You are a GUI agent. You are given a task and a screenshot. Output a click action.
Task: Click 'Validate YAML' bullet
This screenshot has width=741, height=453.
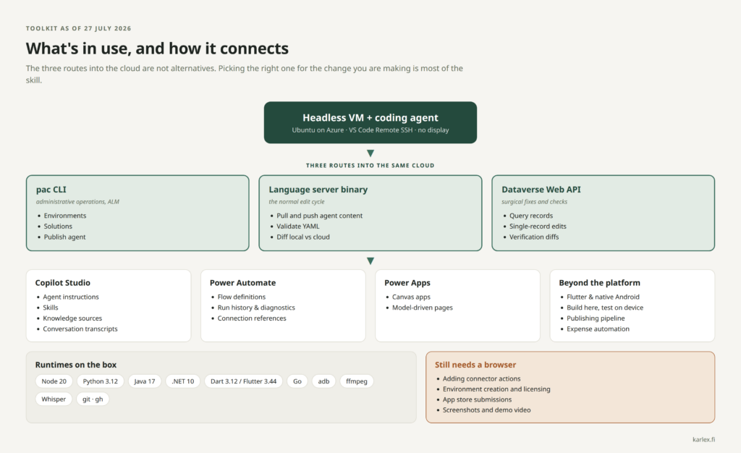(x=297, y=226)
